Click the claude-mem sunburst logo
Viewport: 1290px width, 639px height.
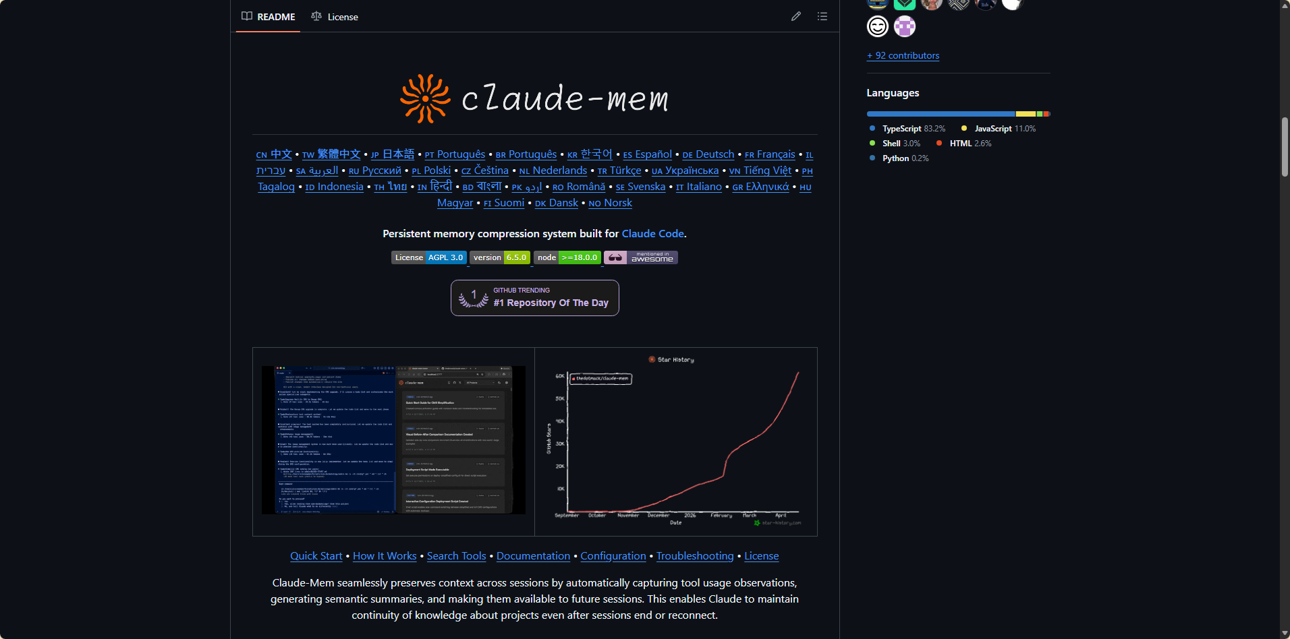click(x=425, y=98)
